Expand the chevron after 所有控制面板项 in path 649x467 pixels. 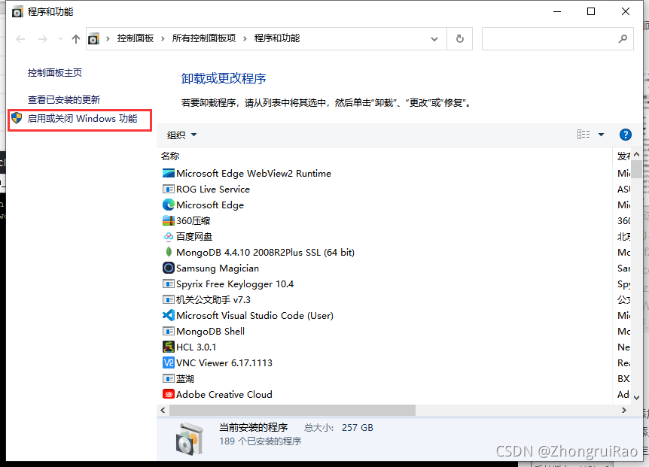click(245, 38)
